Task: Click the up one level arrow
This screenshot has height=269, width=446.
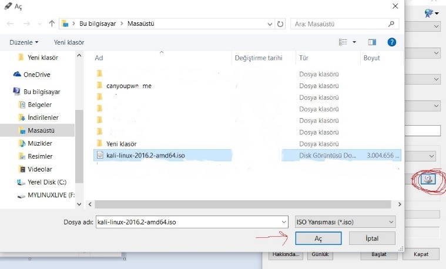Action: coord(52,24)
